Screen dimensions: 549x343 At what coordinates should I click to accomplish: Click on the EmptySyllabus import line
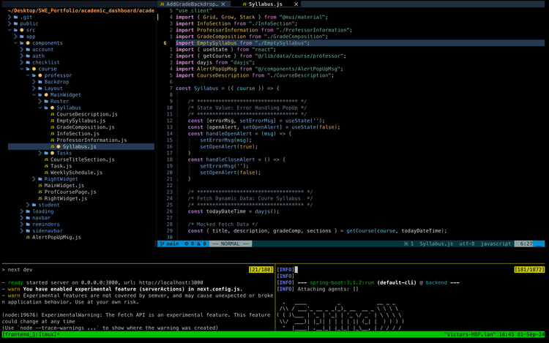click(360, 43)
